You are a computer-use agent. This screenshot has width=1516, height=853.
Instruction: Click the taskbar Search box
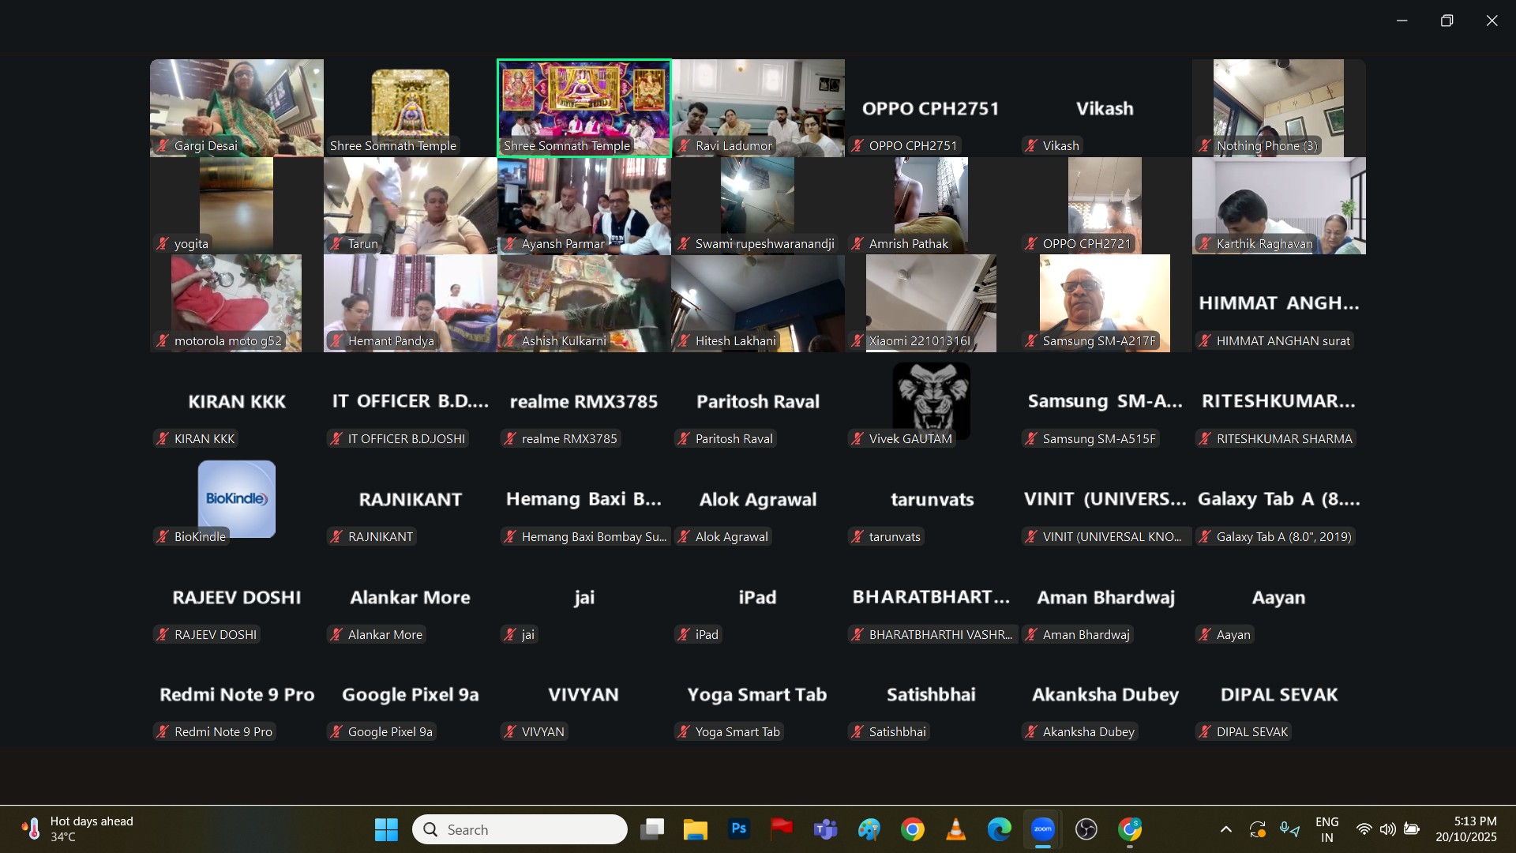click(520, 829)
